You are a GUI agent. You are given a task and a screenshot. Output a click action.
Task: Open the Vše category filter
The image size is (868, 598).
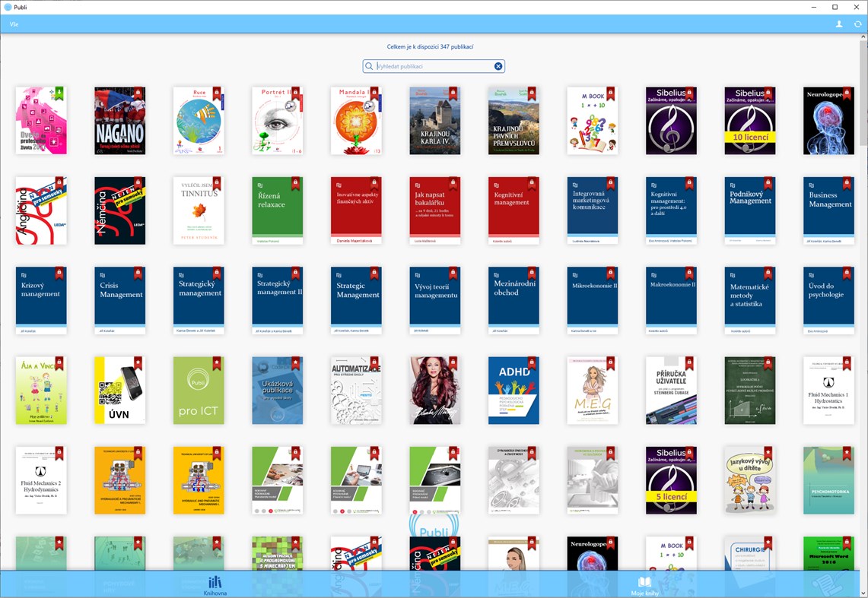point(13,24)
